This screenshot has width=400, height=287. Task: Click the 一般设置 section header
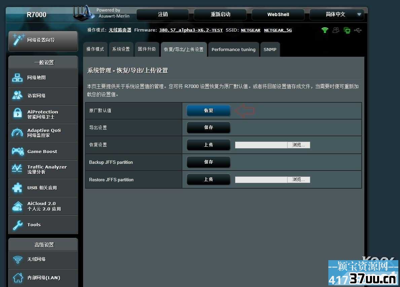click(x=43, y=62)
